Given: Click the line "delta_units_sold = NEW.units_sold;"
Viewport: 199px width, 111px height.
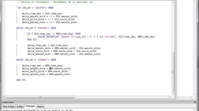Looking at the screenshot, I should [x=45, y=71].
